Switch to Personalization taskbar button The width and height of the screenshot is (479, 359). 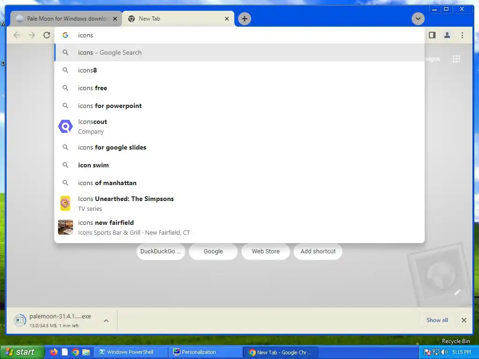click(205, 352)
